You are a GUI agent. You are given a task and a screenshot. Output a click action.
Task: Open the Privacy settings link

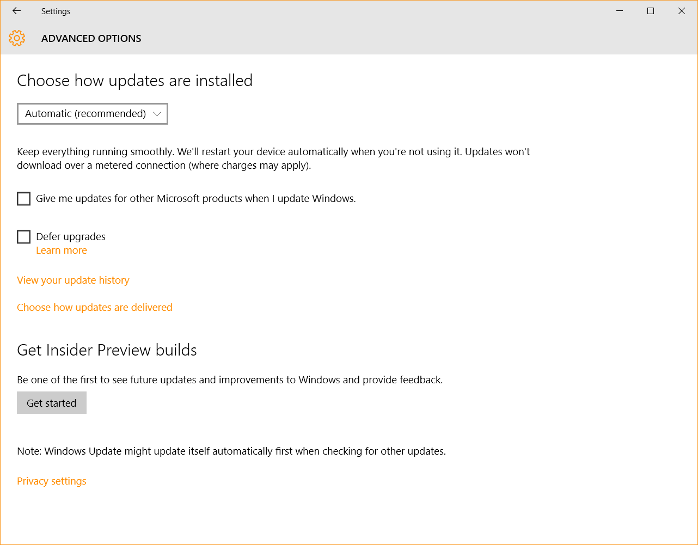click(52, 481)
